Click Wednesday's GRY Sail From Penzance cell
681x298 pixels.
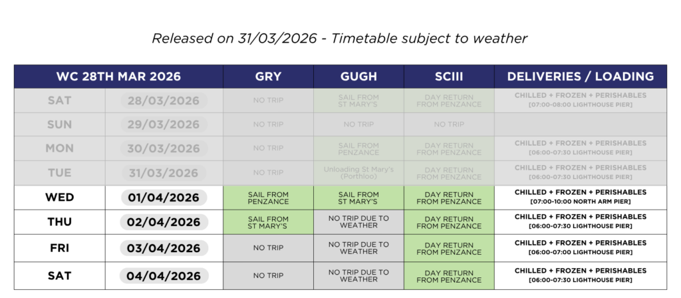pyautogui.click(x=268, y=198)
